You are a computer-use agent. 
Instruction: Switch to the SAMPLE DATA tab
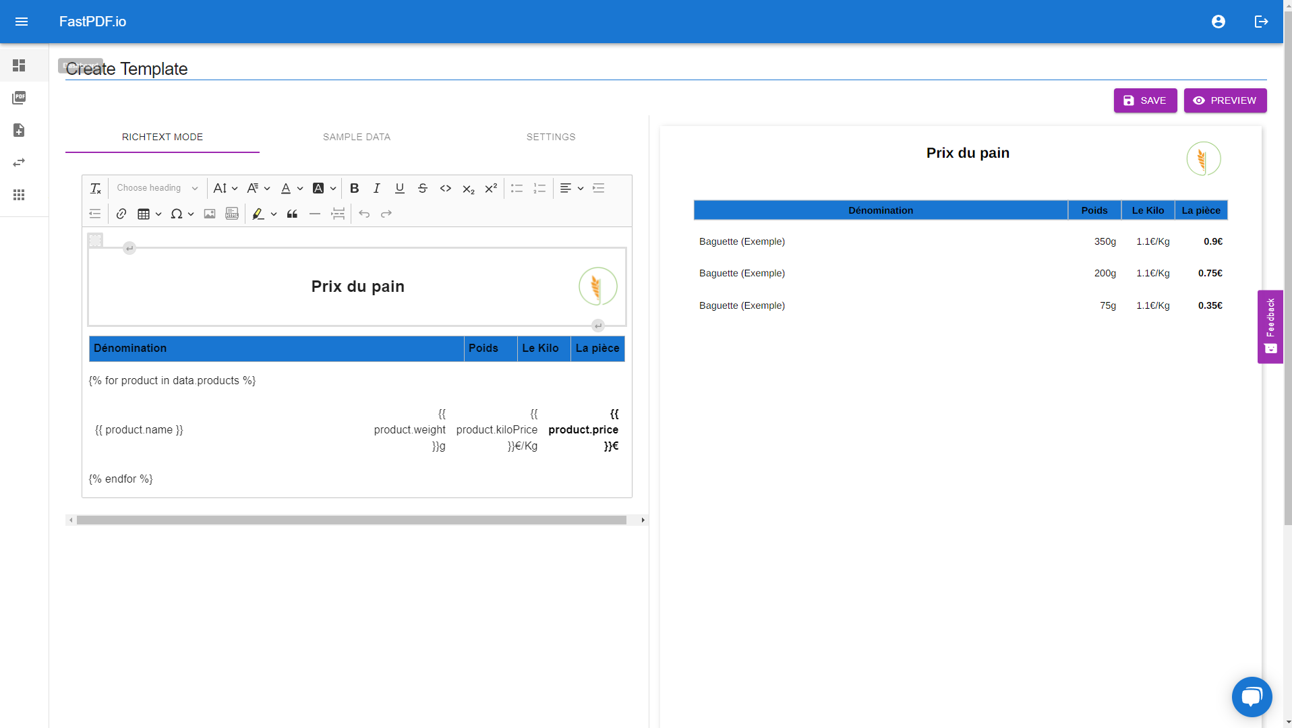coord(357,137)
